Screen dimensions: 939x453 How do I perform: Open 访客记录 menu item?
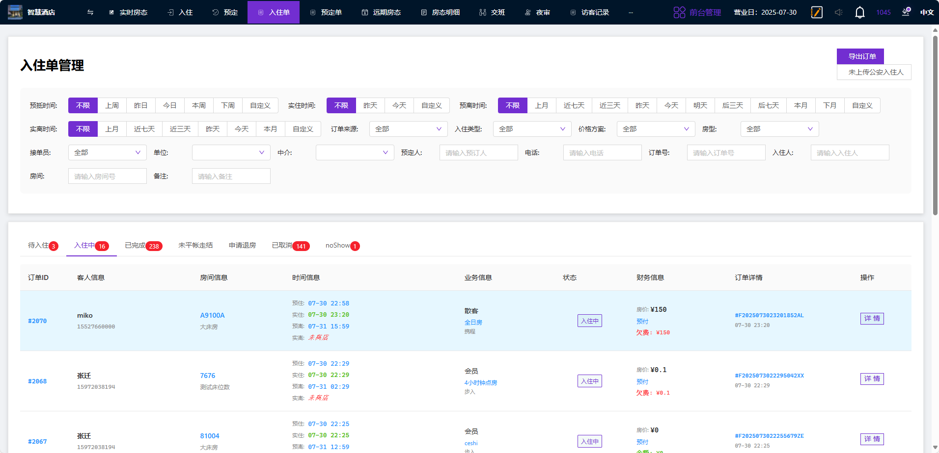(x=590, y=12)
